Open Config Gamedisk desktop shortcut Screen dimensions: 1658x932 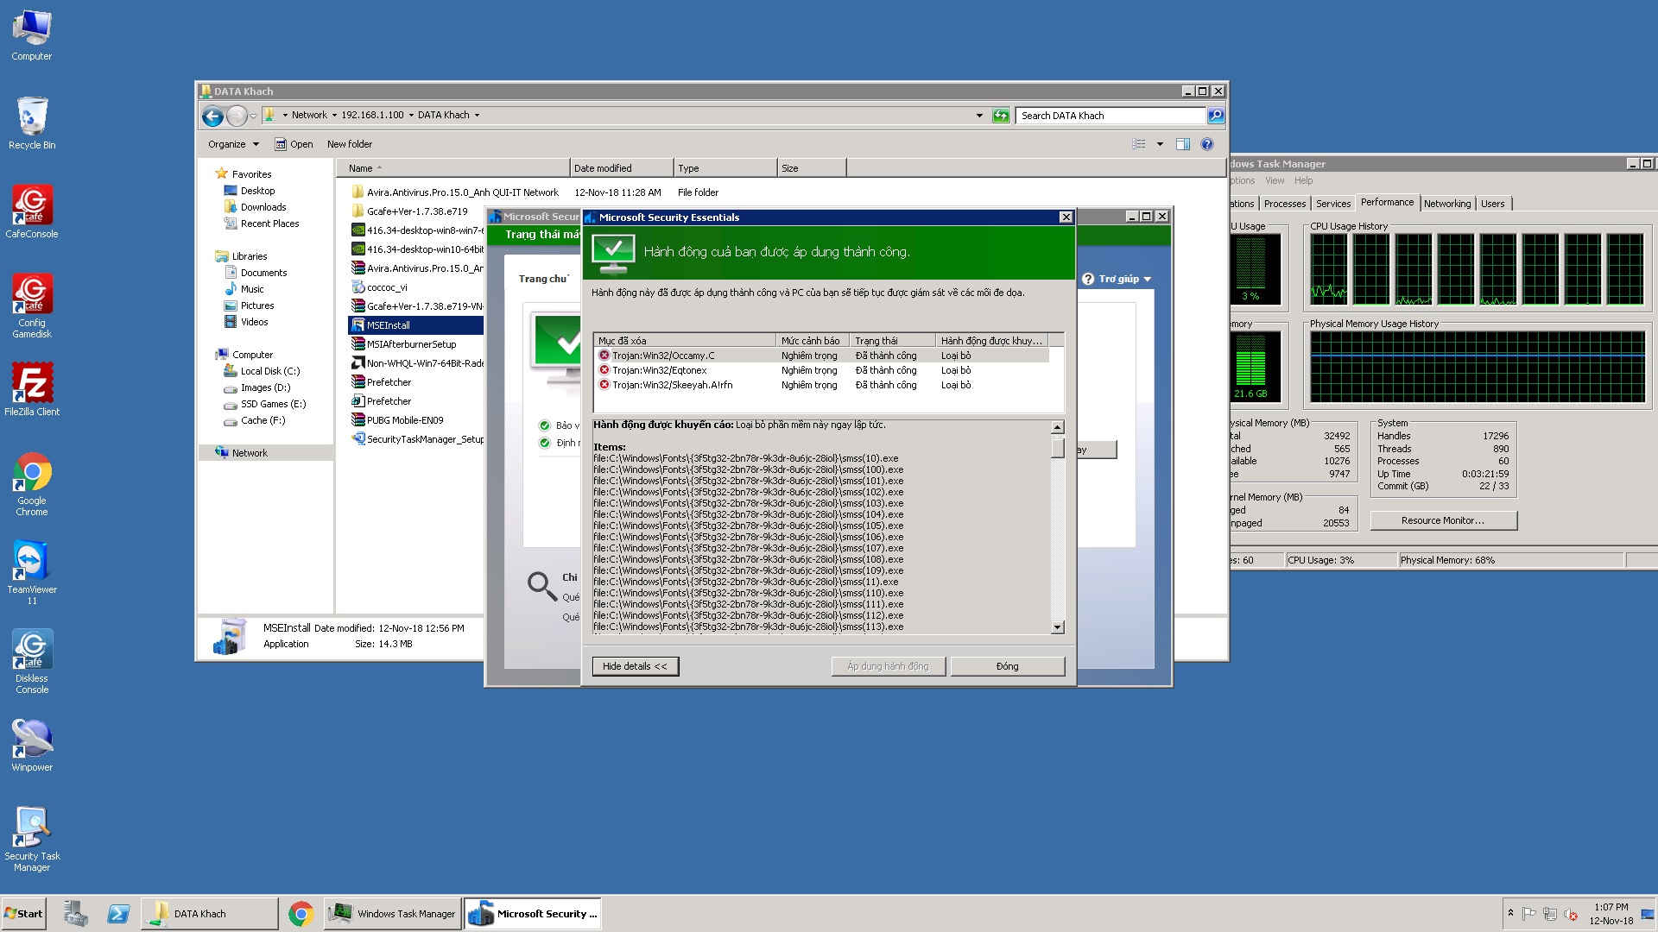[32, 305]
